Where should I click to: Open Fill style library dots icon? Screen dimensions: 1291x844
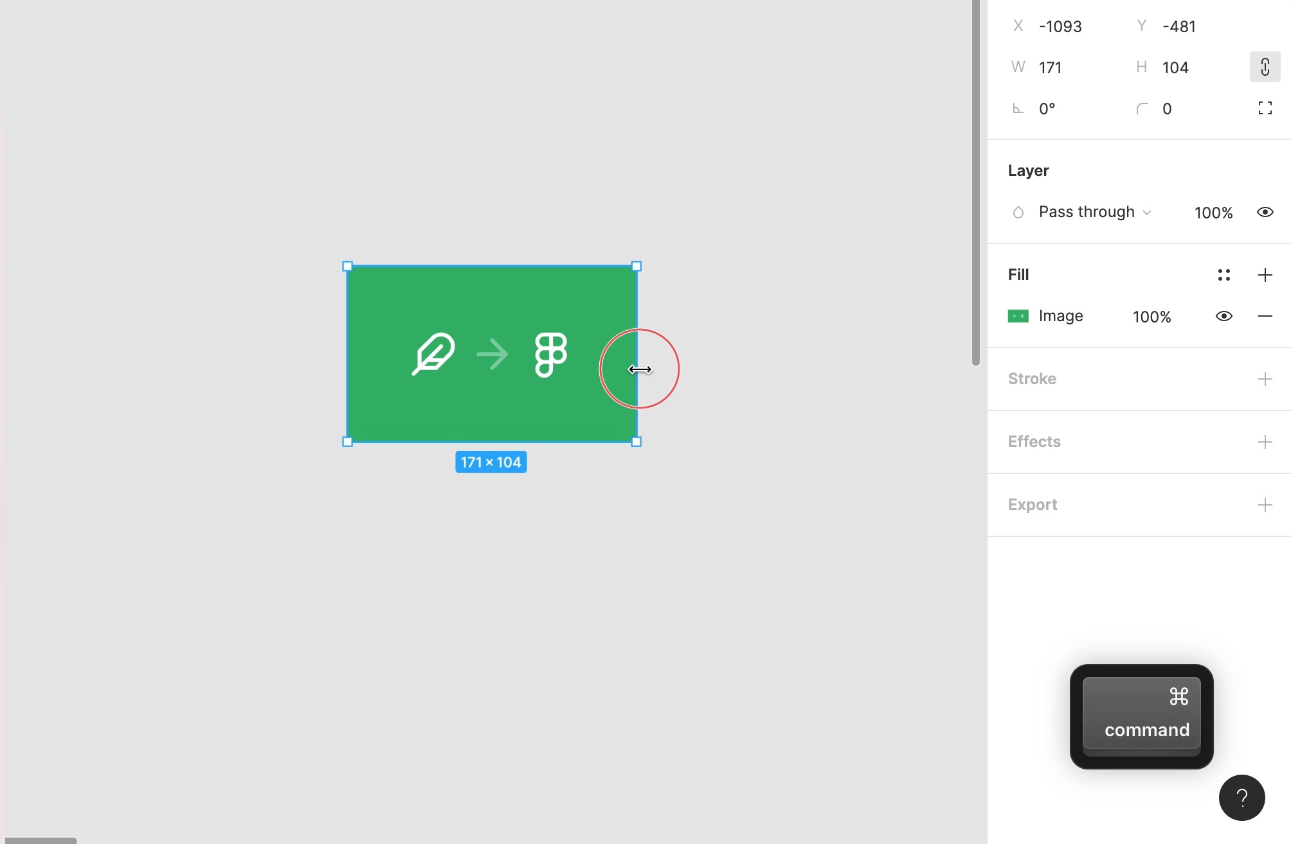[x=1223, y=275]
